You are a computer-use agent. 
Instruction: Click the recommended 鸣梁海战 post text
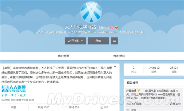(x=153, y=94)
